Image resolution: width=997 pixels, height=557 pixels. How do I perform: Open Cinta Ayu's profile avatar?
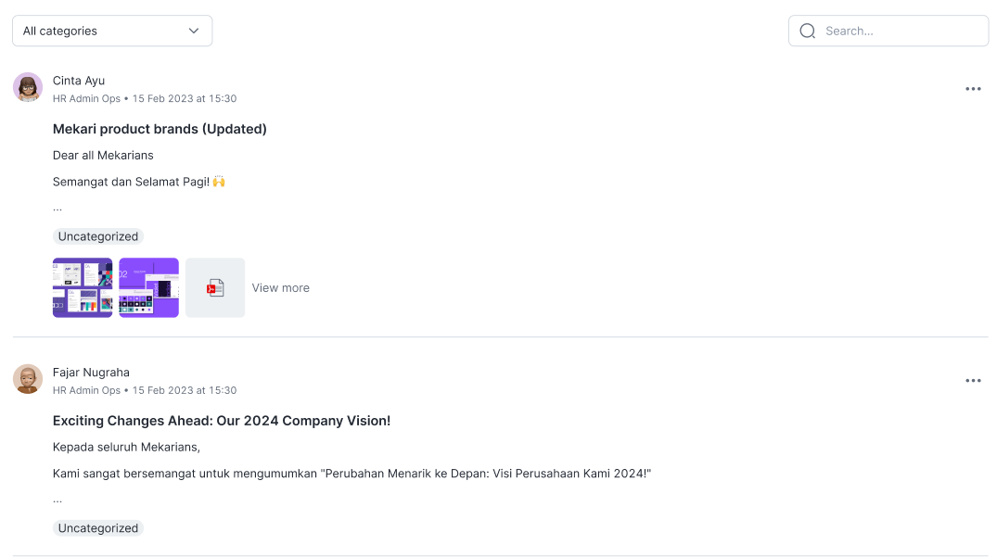point(27,88)
